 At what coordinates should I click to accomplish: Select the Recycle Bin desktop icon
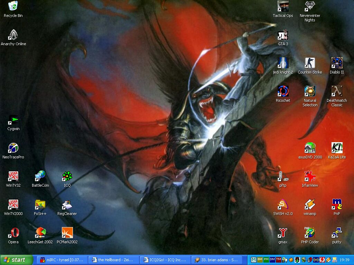(13, 6)
